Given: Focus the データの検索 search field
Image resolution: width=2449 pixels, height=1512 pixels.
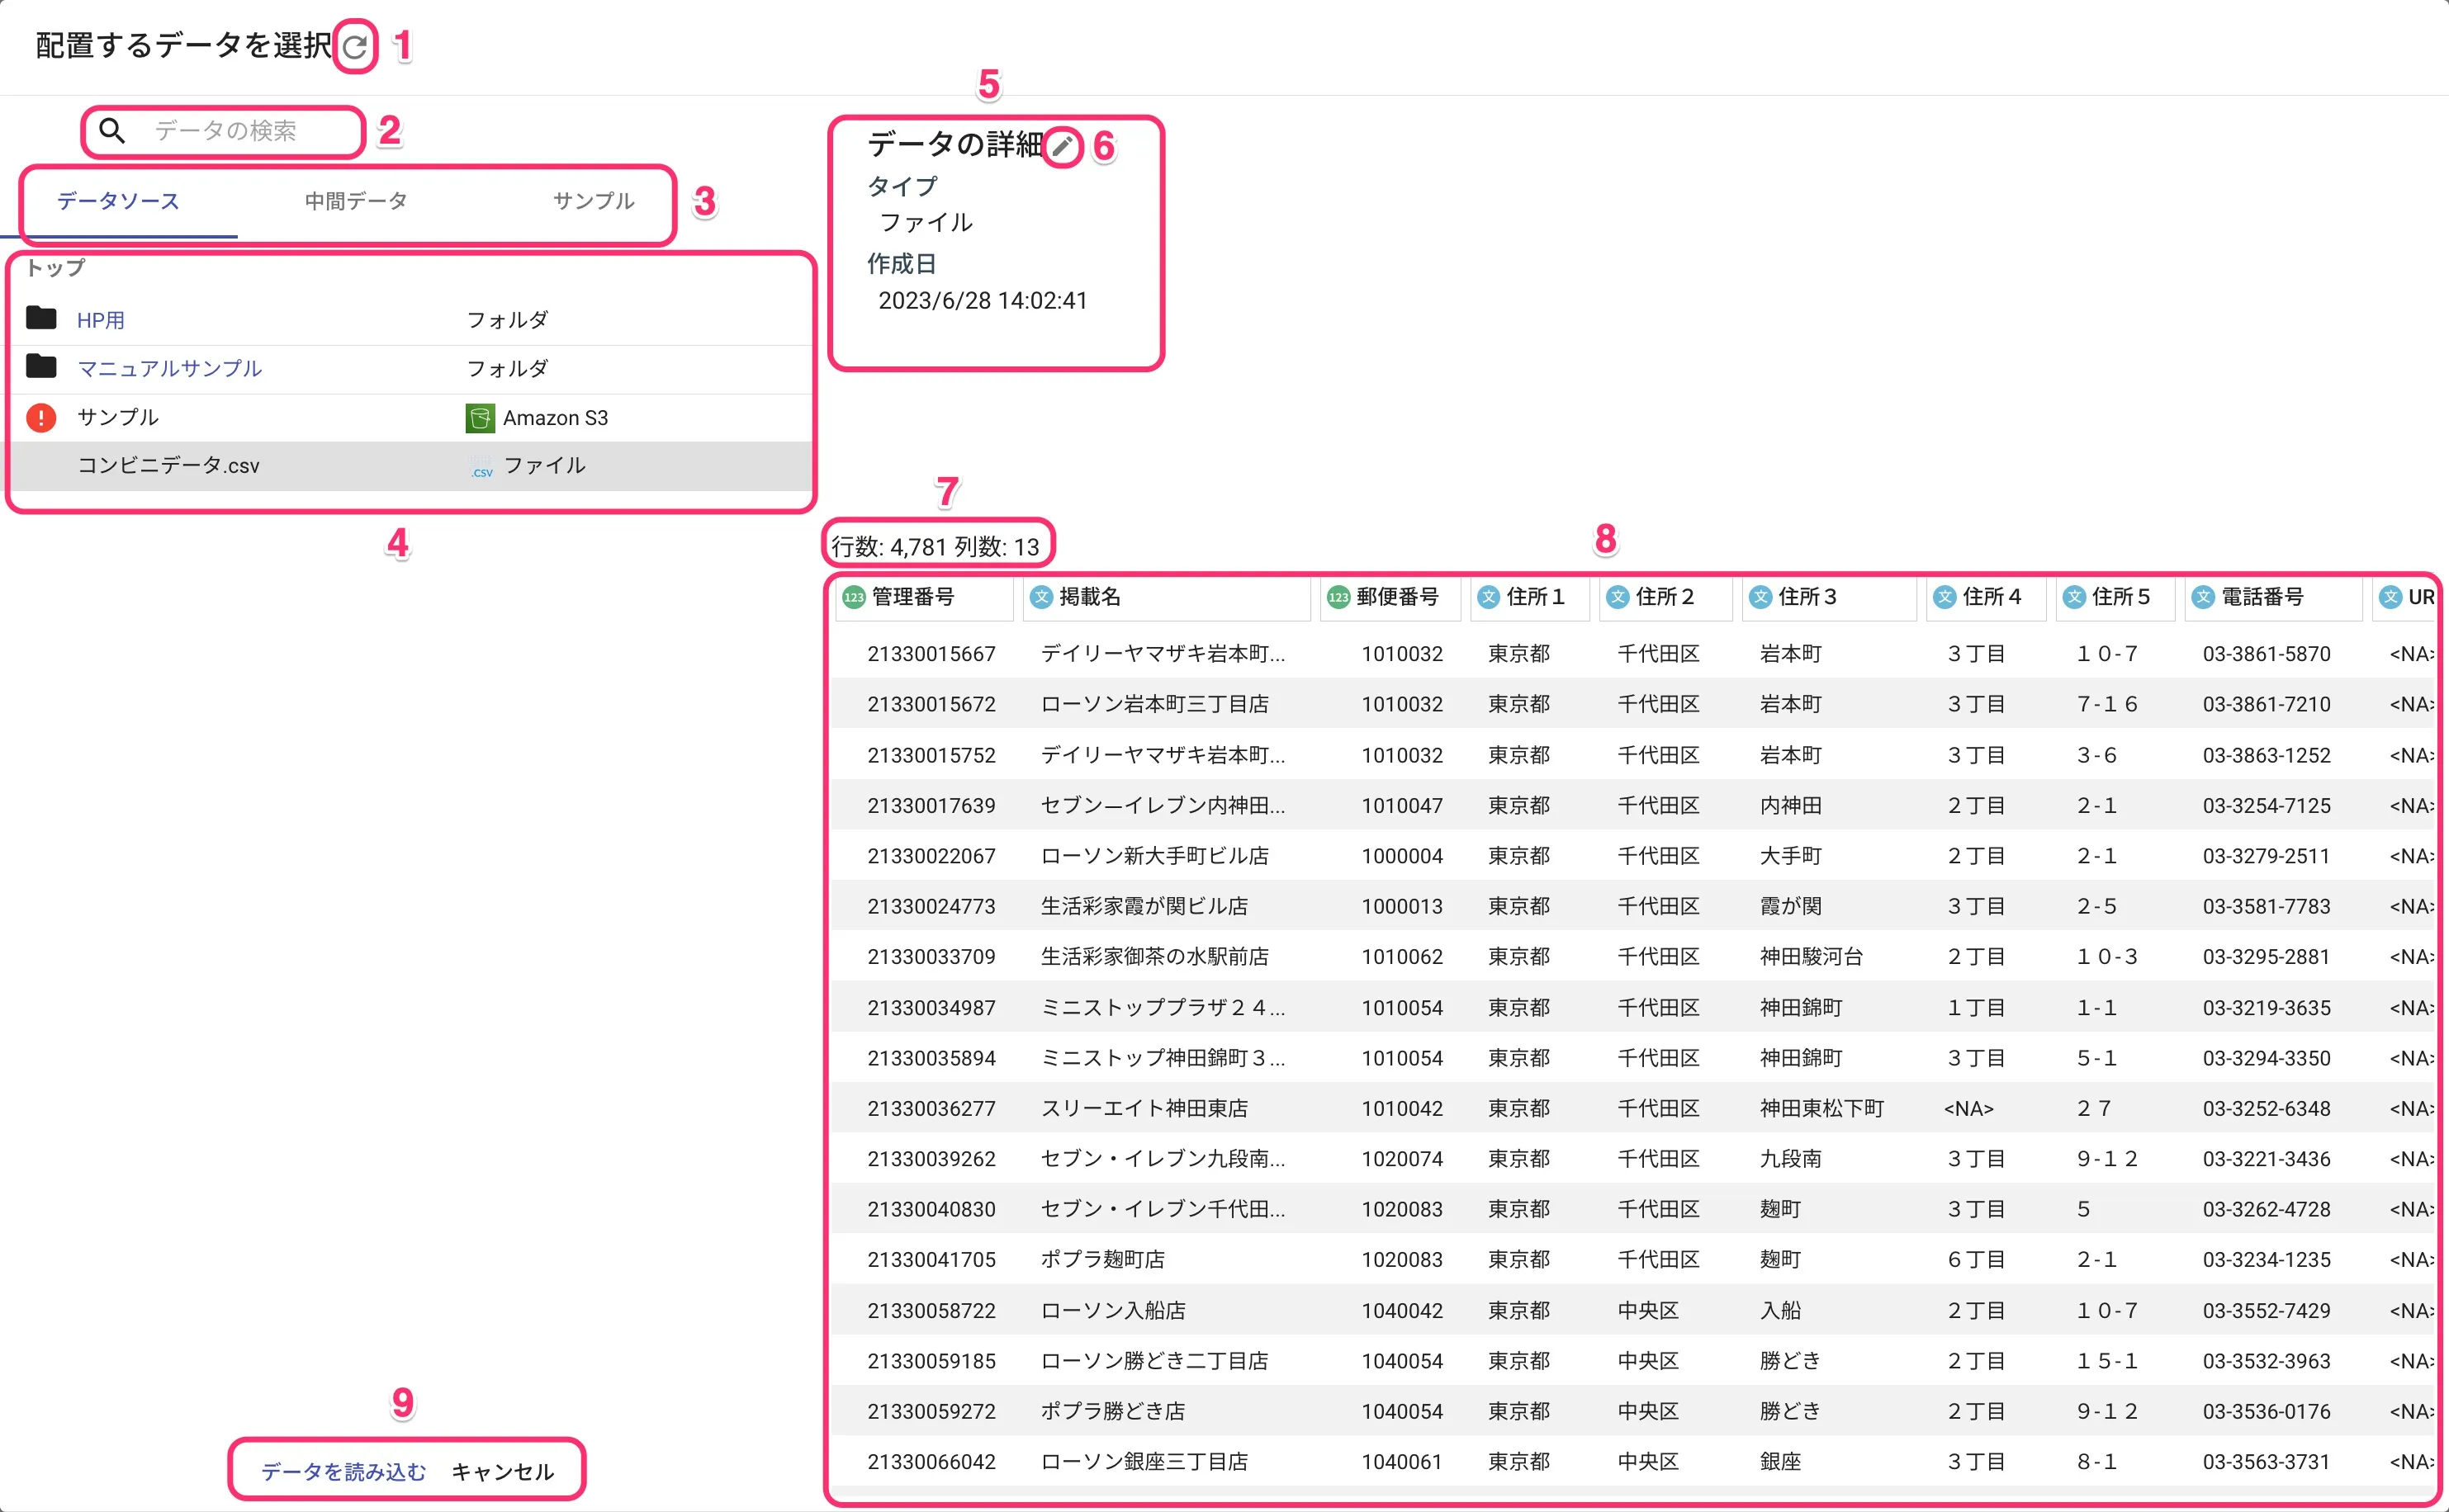Looking at the screenshot, I should (225, 131).
